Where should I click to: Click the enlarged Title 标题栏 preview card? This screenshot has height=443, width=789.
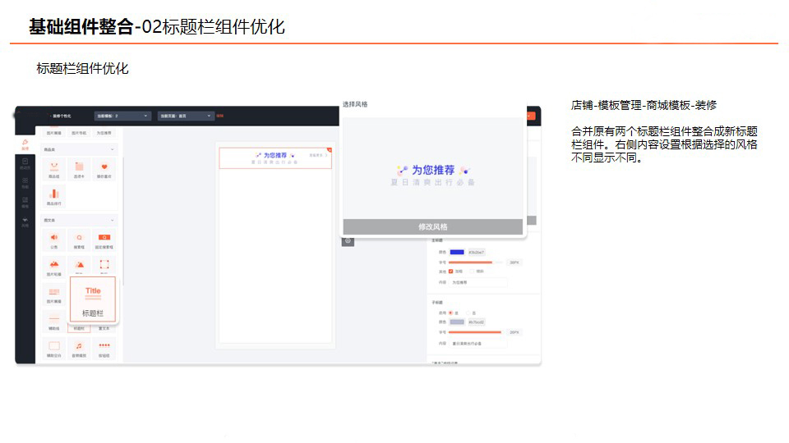[93, 299]
